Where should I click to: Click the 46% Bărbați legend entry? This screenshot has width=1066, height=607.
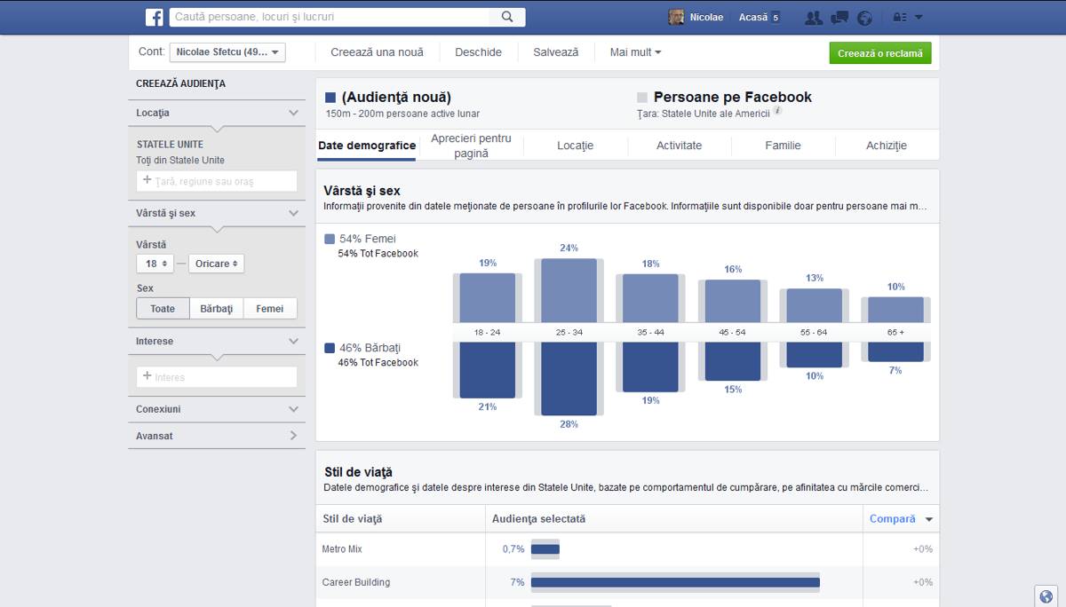point(363,348)
